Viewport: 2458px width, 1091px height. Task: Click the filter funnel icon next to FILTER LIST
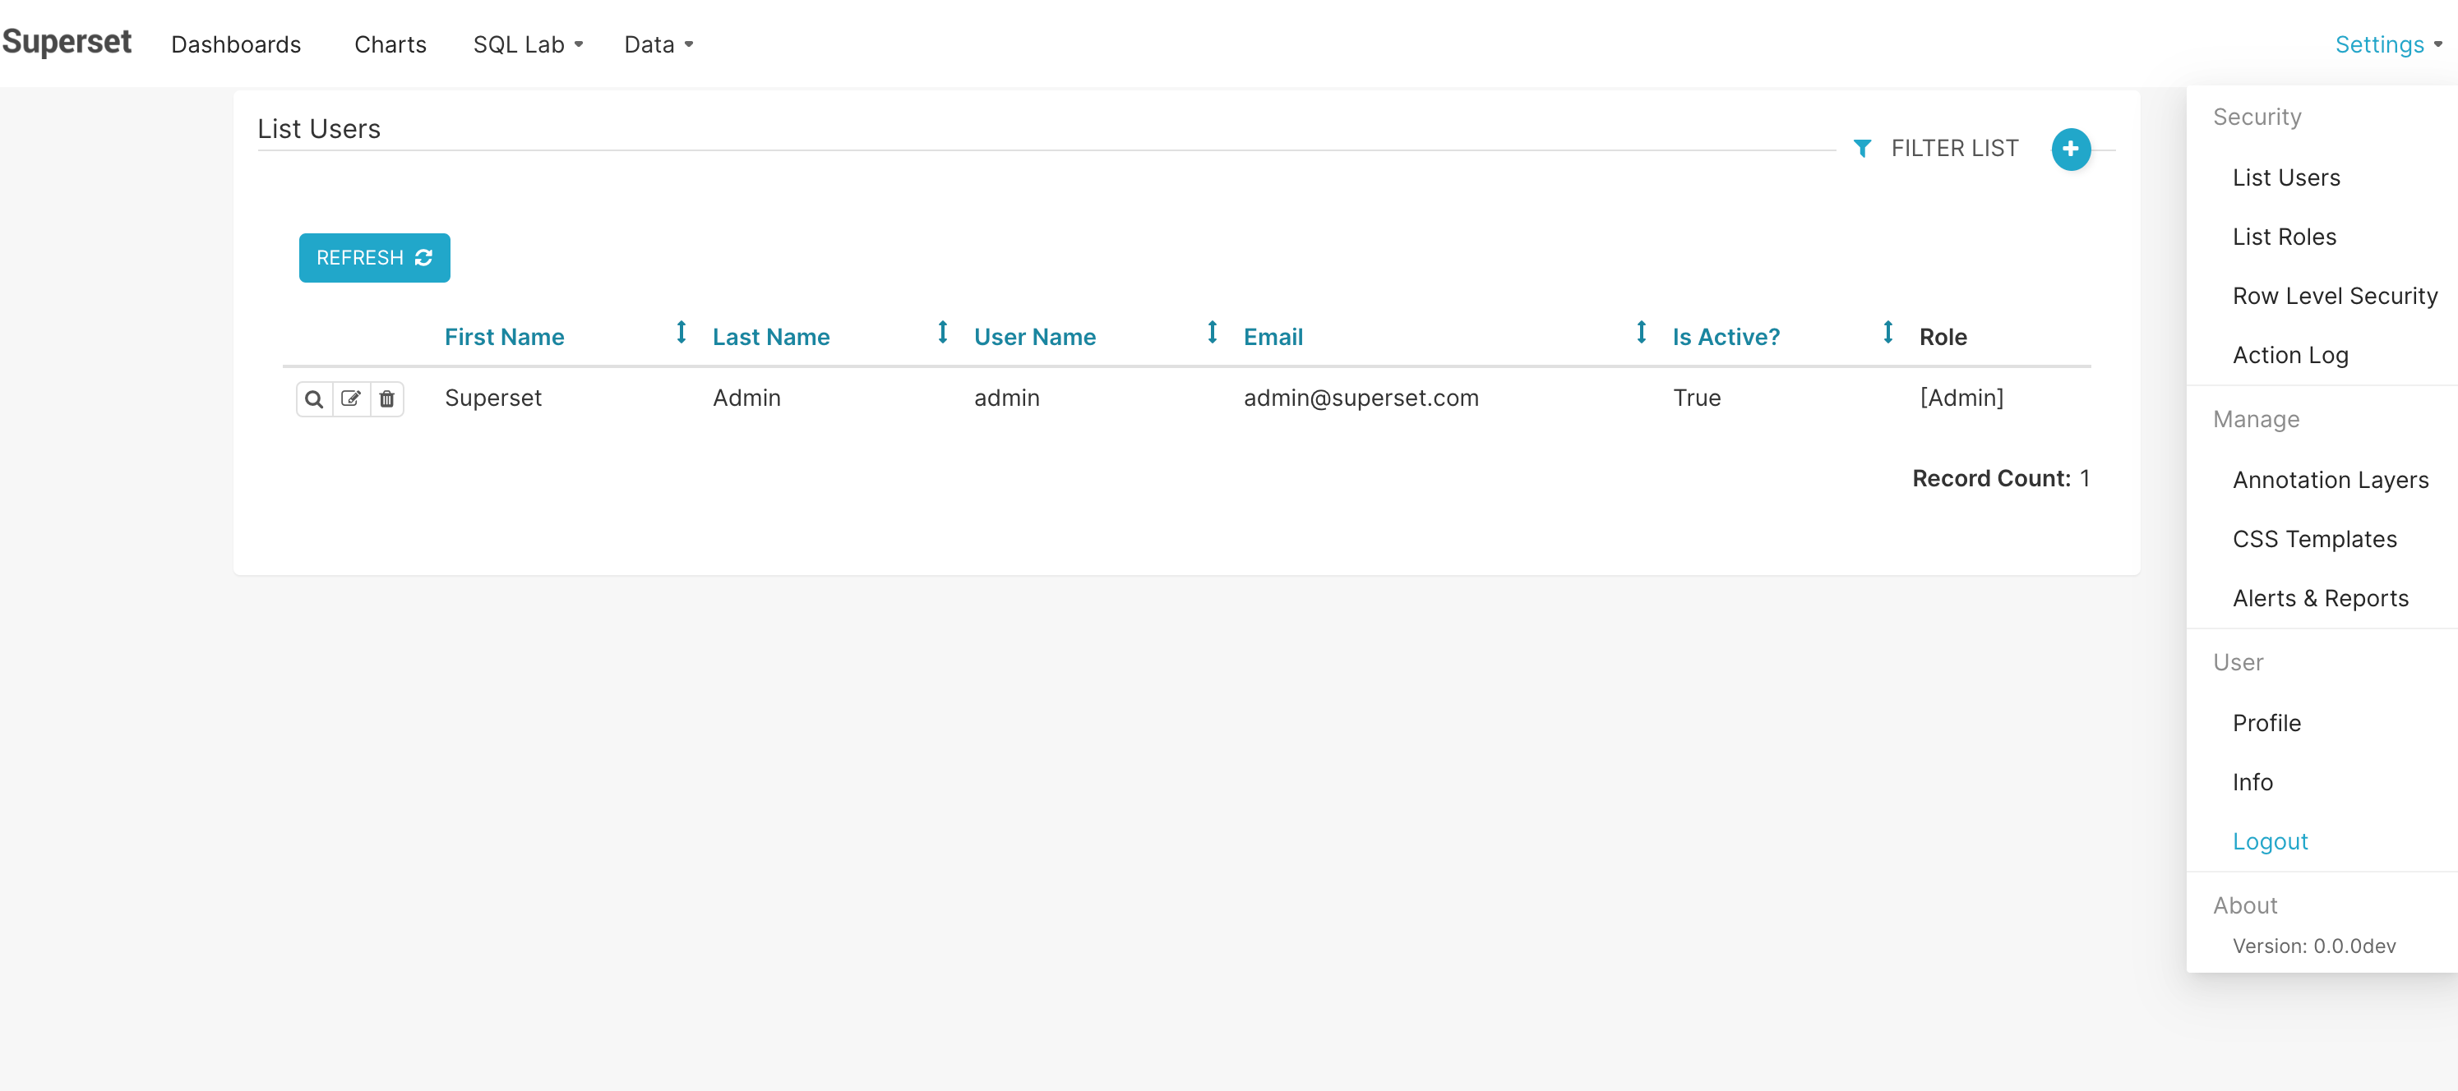1864,148
